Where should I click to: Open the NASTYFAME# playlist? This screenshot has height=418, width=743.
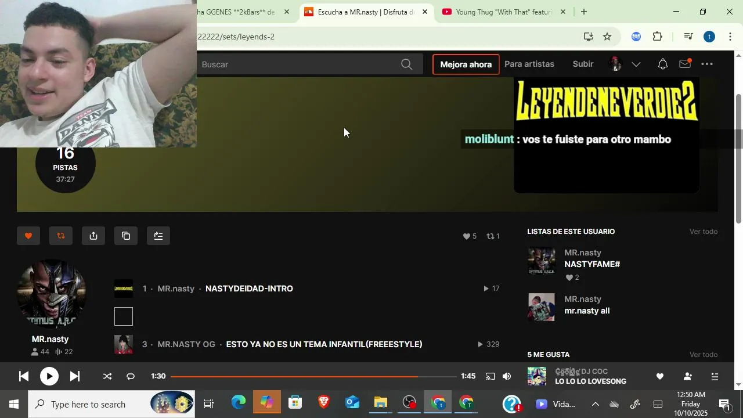click(x=592, y=264)
